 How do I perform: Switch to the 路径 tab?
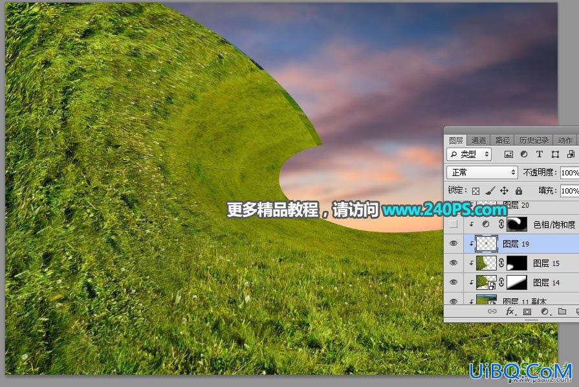502,140
